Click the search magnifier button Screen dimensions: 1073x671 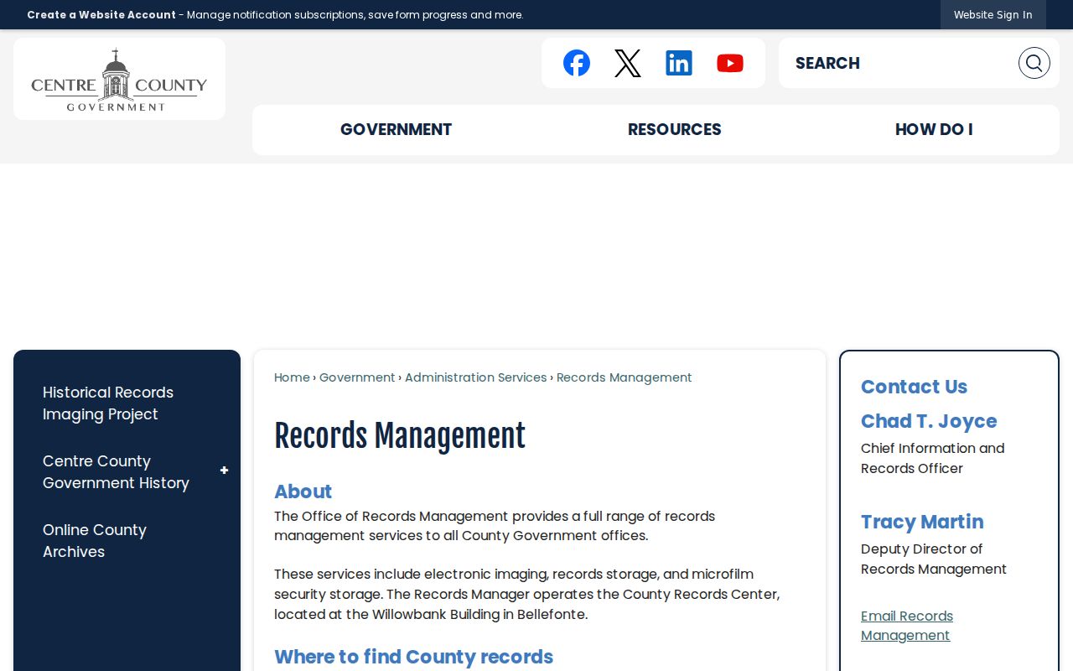coord(1034,63)
